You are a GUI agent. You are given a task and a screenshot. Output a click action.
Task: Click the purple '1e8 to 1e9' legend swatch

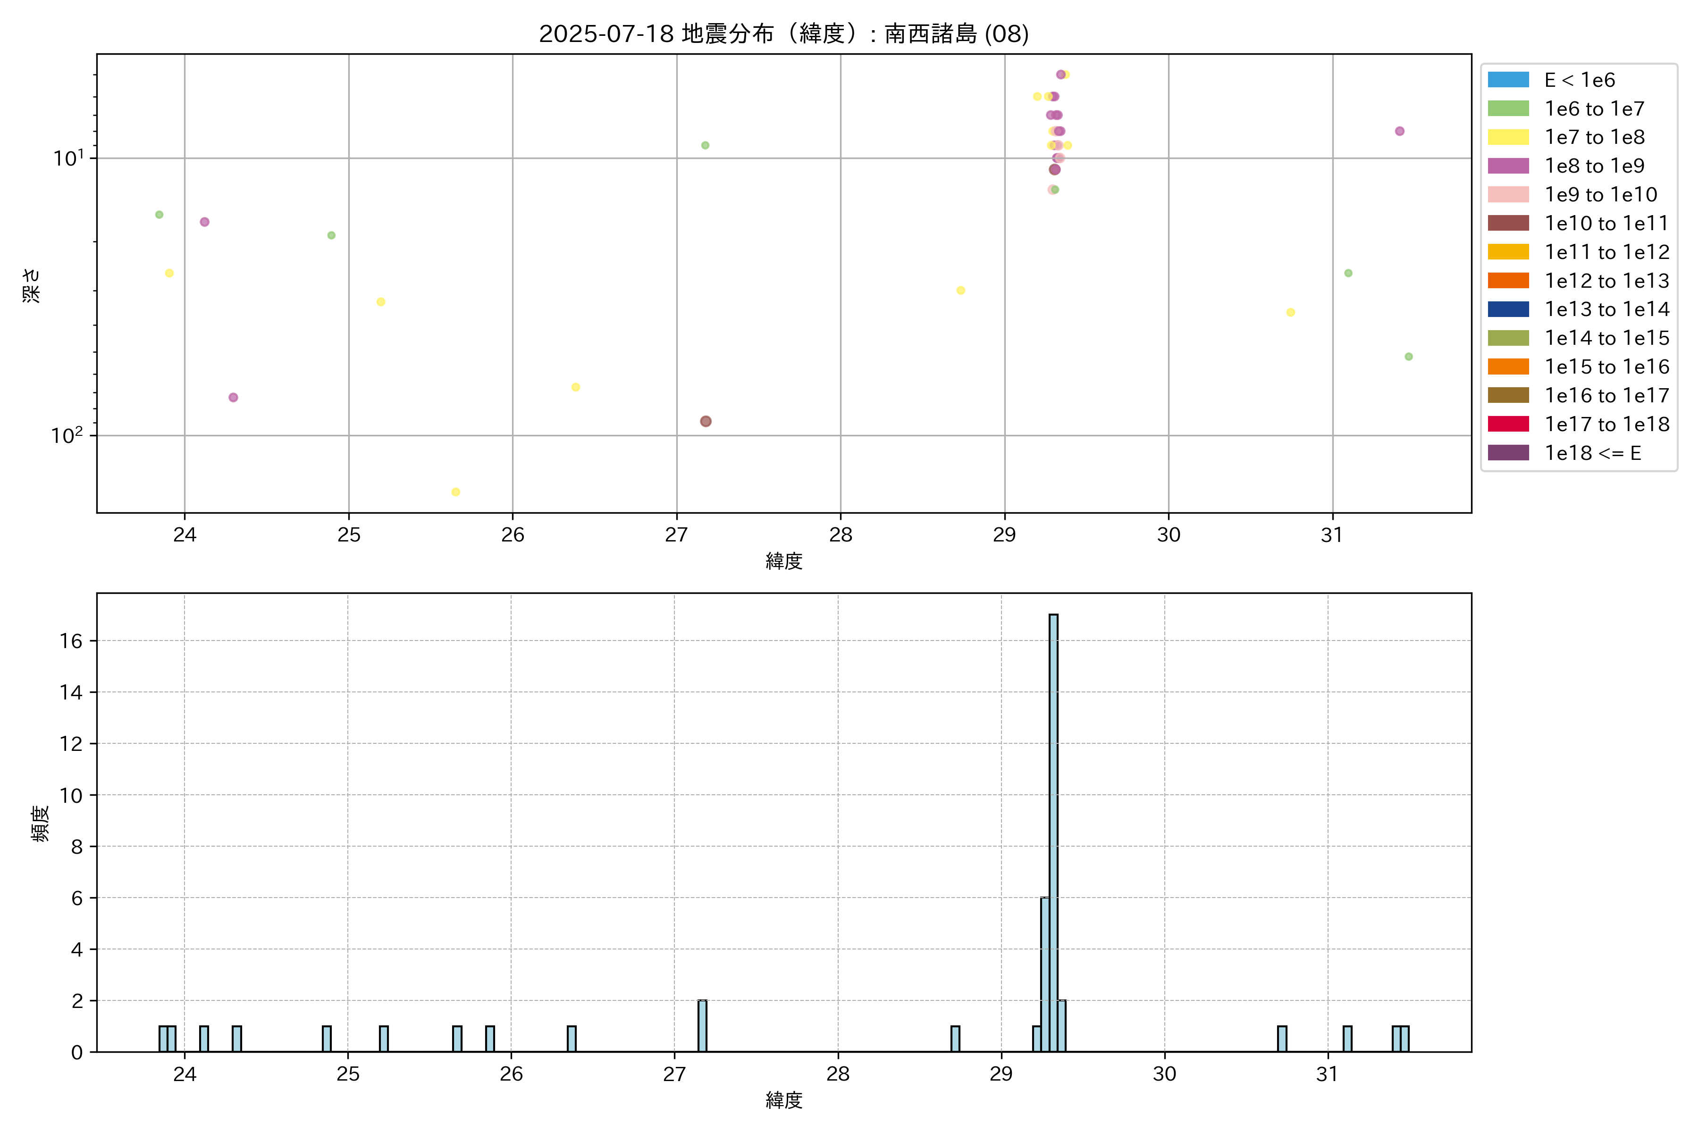click(x=1507, y=166)
